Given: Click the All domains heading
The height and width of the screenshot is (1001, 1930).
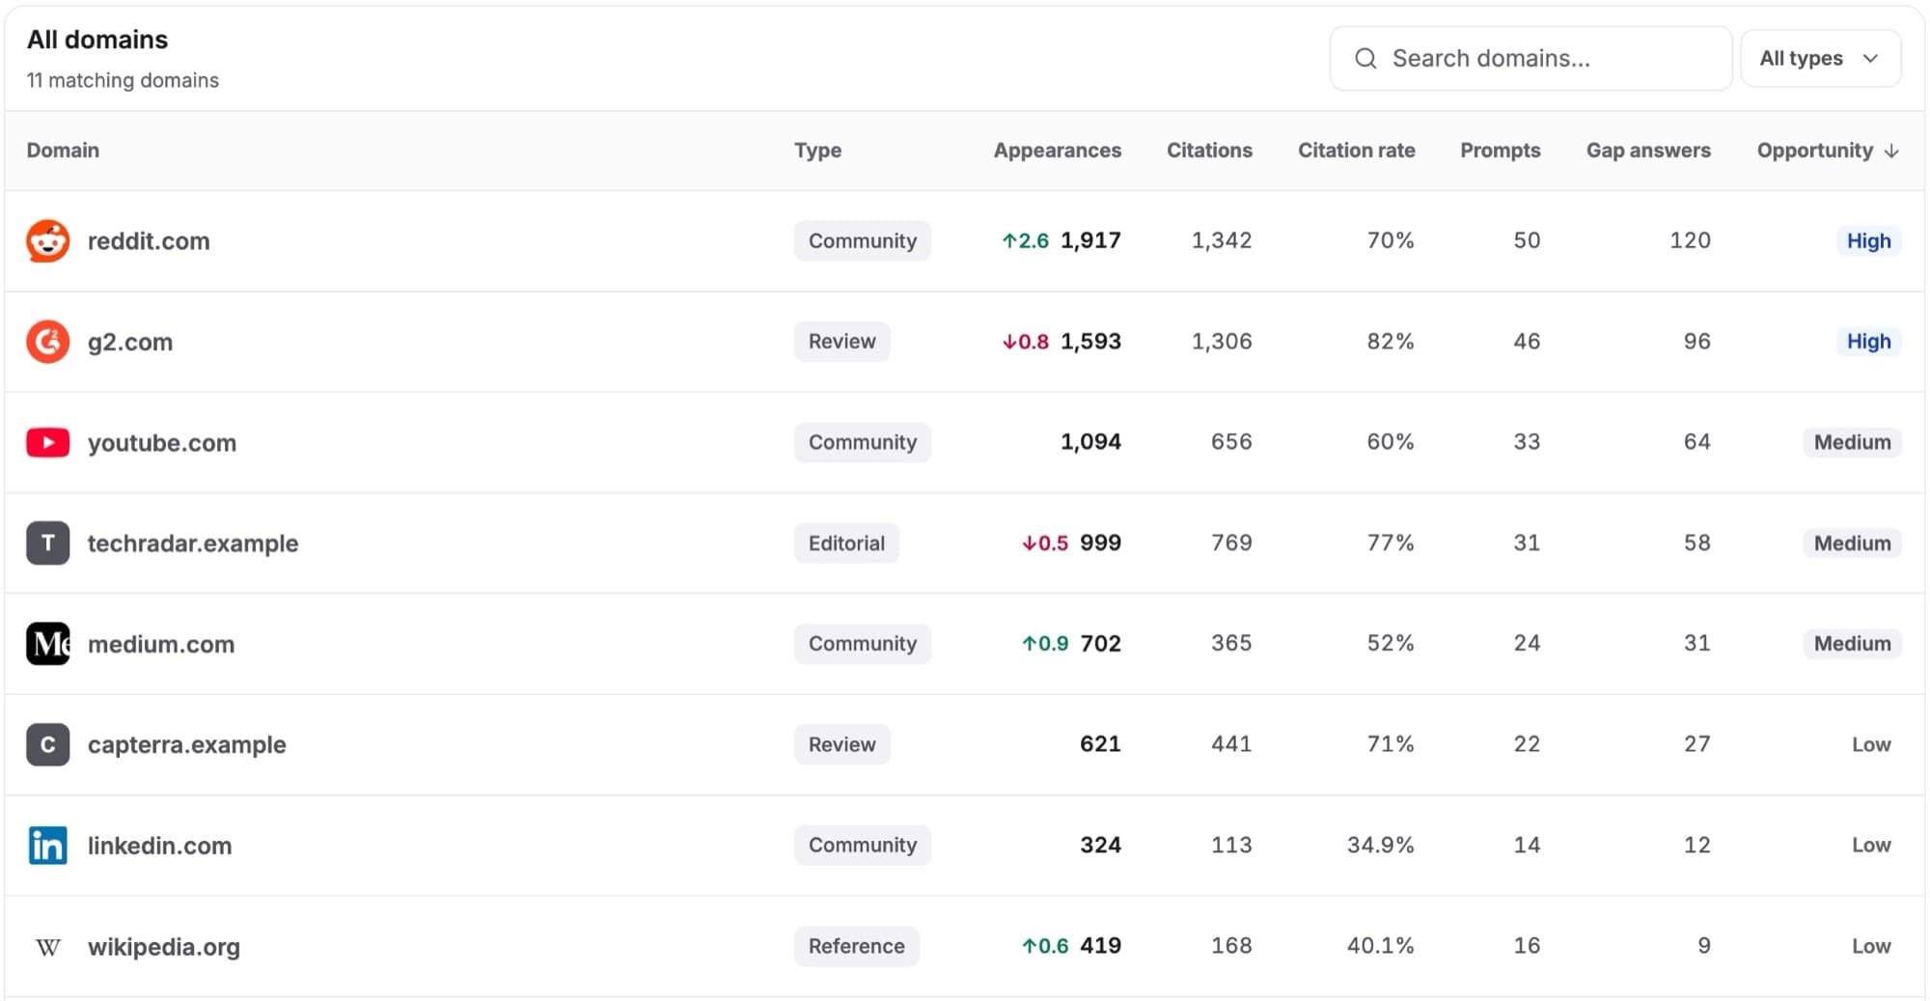Looking at the screenshot, I should (x=97, y=40).
